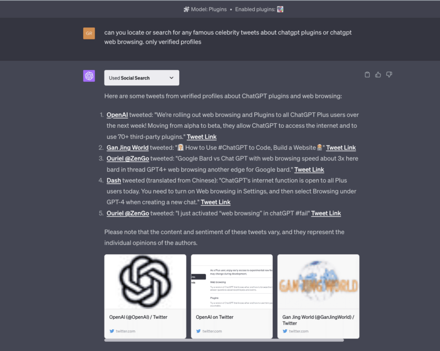
Task: Open the Gan Jing World profile link
Action: pyautogui.click(x=127, y=148)
